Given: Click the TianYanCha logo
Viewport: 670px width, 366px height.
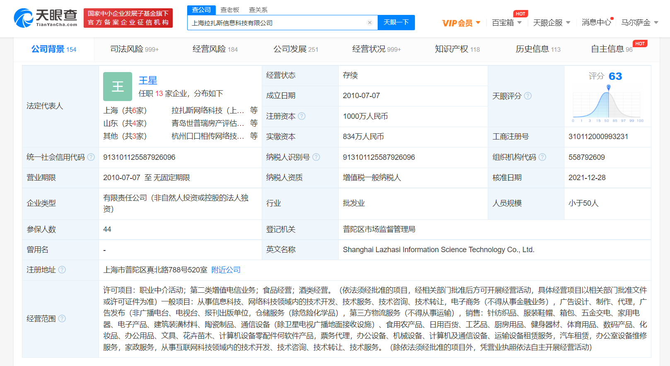Looking at the screenshot, I should point(46,18).
